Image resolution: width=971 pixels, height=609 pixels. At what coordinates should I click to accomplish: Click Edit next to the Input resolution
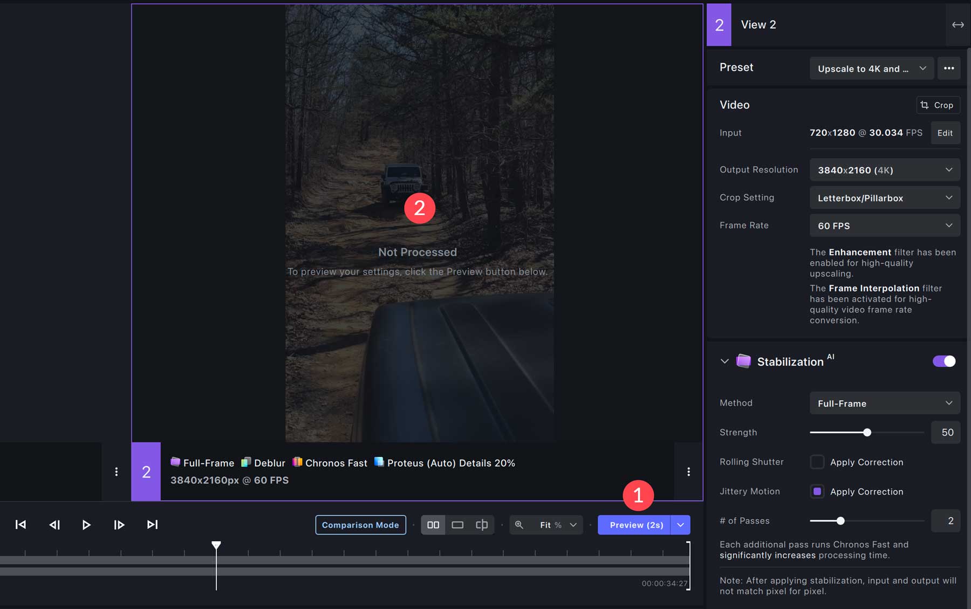(x=945, y=133)
